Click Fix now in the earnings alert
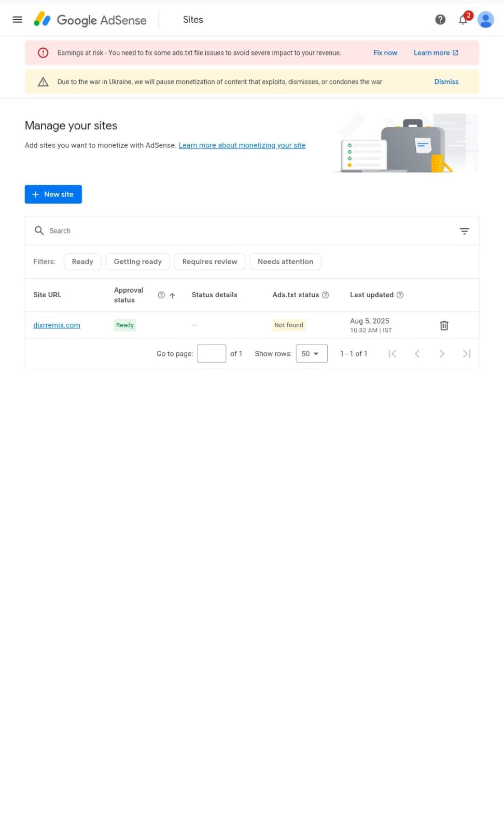The width and height of the screenshot is (504, 830). [385, 53]
